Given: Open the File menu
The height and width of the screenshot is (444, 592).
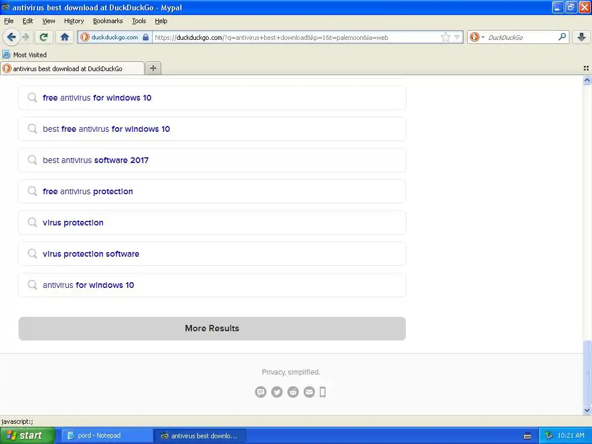Looking at the screenshot, I should [x=9, y=21].
